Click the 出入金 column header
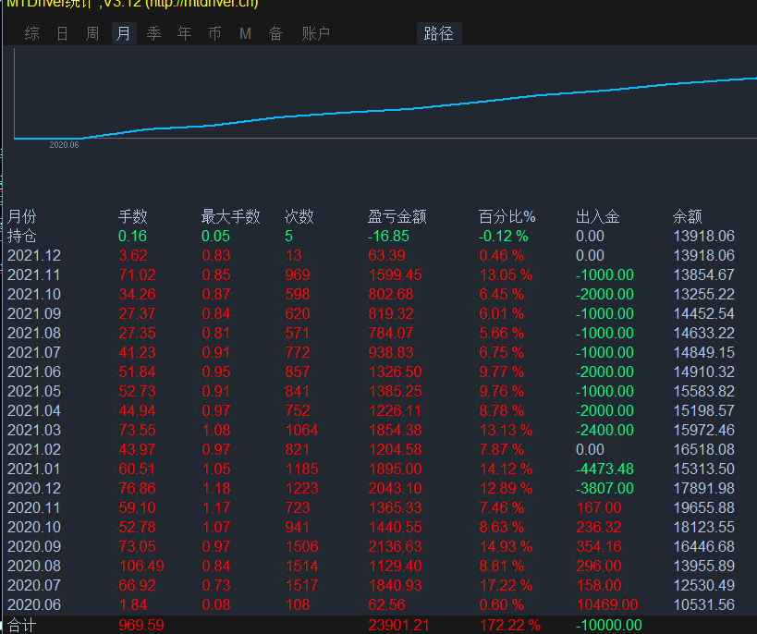757x634 pixels. coord(598,216)
